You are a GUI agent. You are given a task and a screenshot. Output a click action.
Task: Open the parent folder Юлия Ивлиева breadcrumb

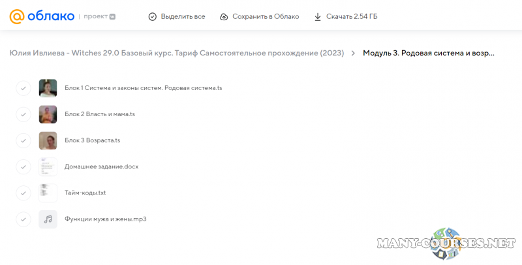(x=176, y=54)
